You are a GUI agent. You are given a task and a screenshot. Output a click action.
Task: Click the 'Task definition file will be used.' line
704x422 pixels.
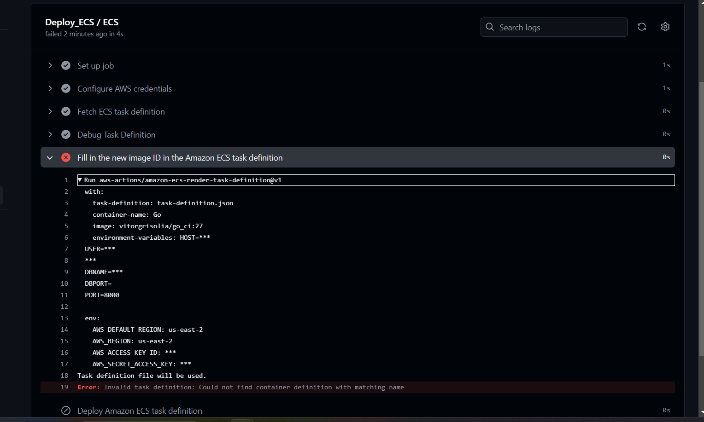point(142,376)
